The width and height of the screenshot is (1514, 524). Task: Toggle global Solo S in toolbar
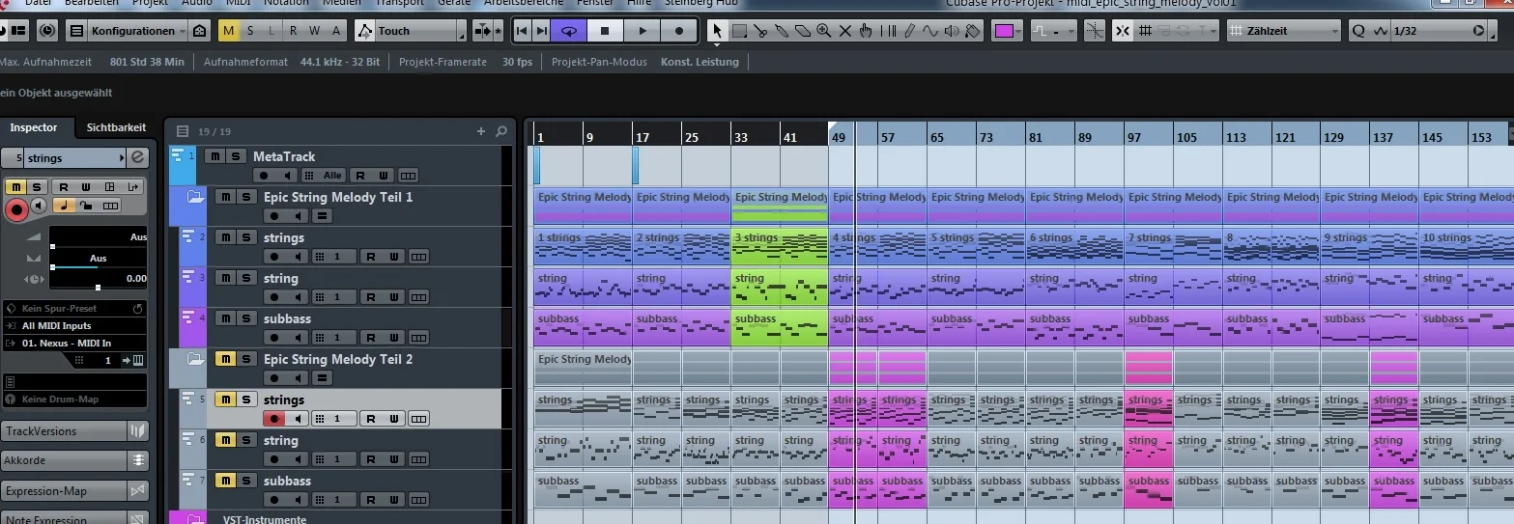pos(250,31)
